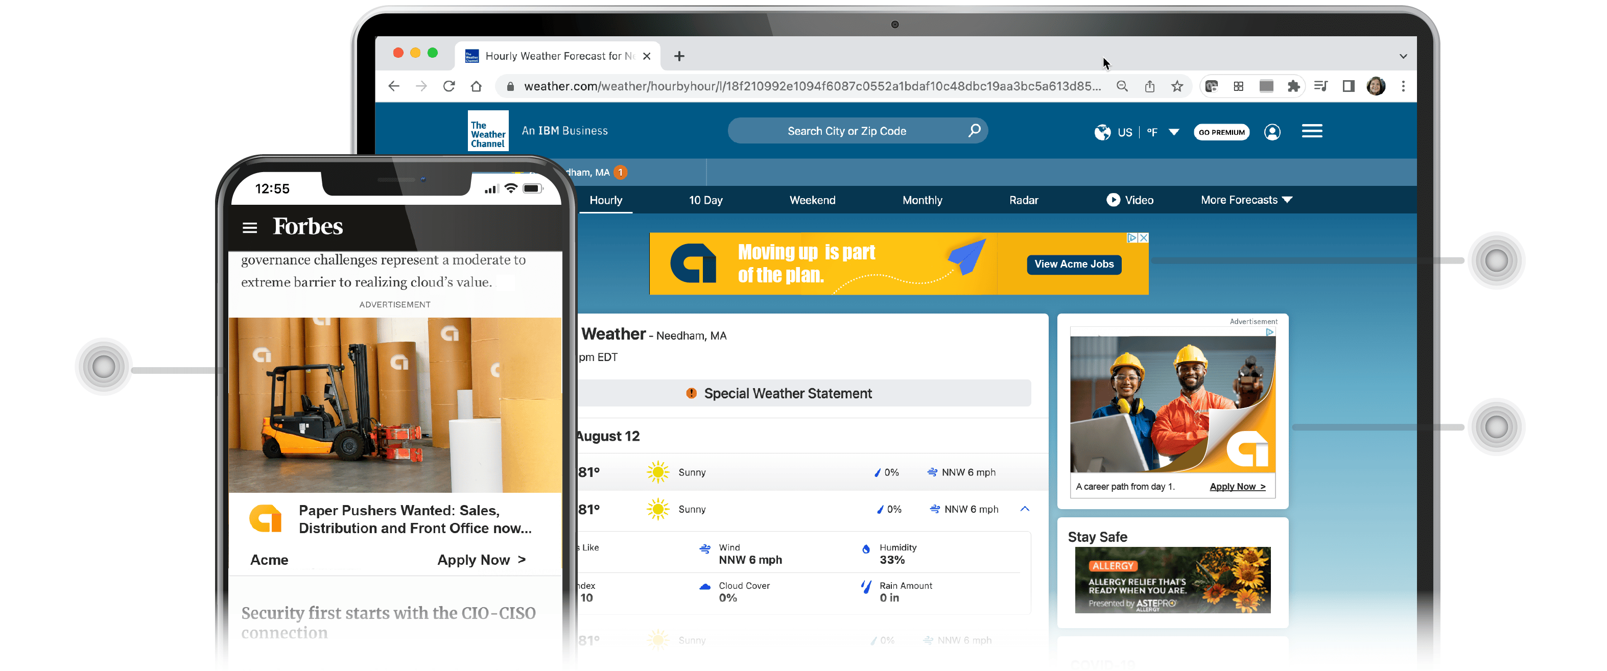Toggle the browser side panel

point(1348,86)
